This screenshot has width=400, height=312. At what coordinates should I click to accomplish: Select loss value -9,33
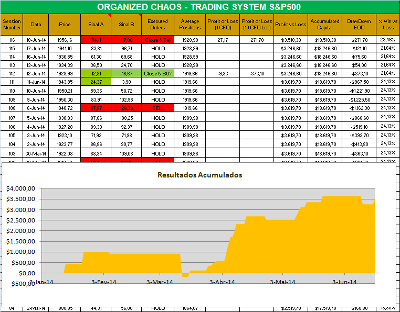(x=223, y=73)
